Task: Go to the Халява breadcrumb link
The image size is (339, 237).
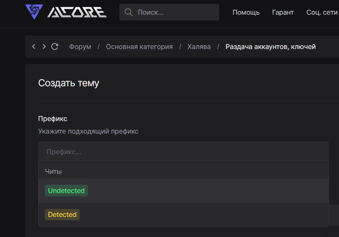Action: tap(199, 46)
